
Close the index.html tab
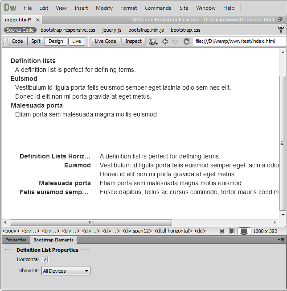coord(38,20)
